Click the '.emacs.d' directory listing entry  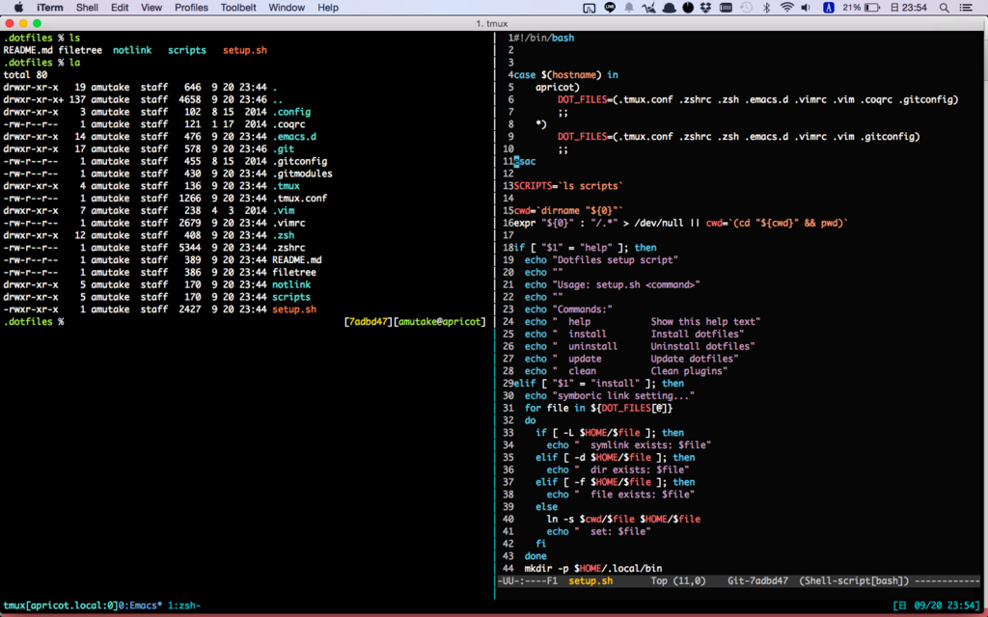[x=294, y=137]
